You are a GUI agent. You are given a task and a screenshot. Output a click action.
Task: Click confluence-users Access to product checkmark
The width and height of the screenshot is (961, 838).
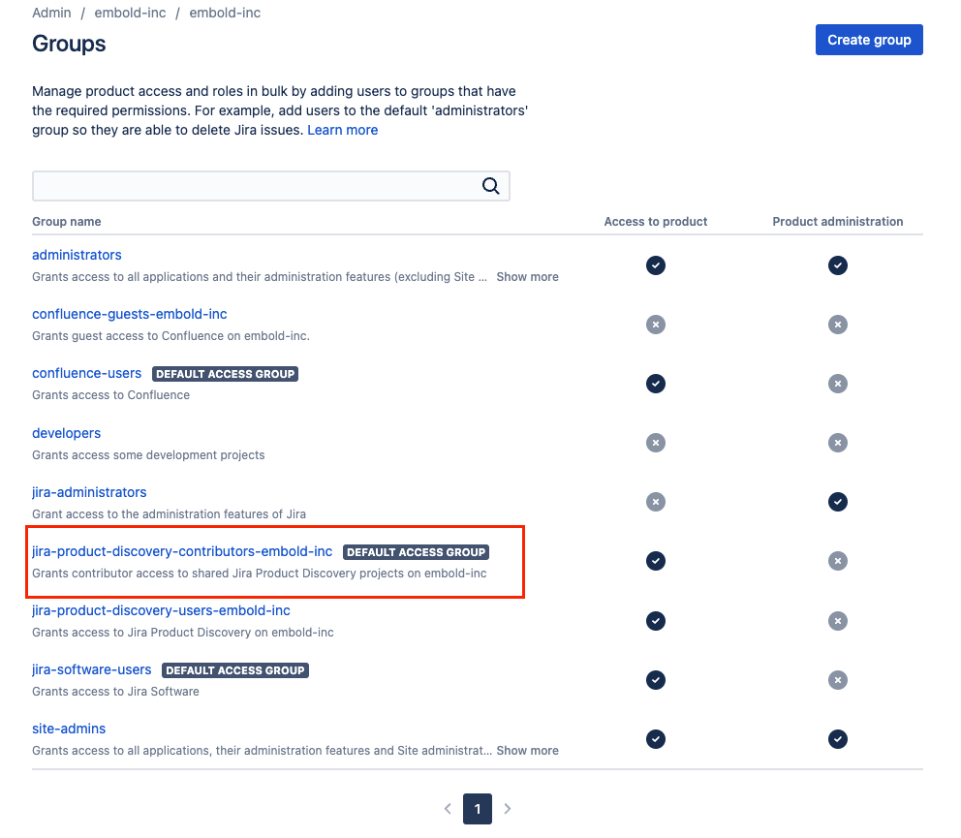(x=655, y=384)
